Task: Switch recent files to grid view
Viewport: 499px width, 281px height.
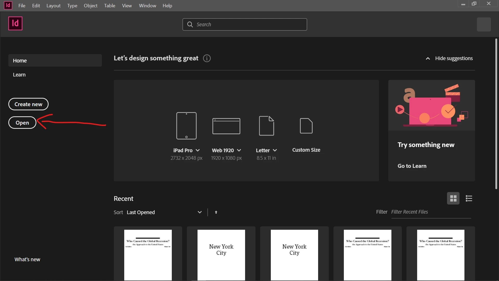Action: (x=453, y=199)
